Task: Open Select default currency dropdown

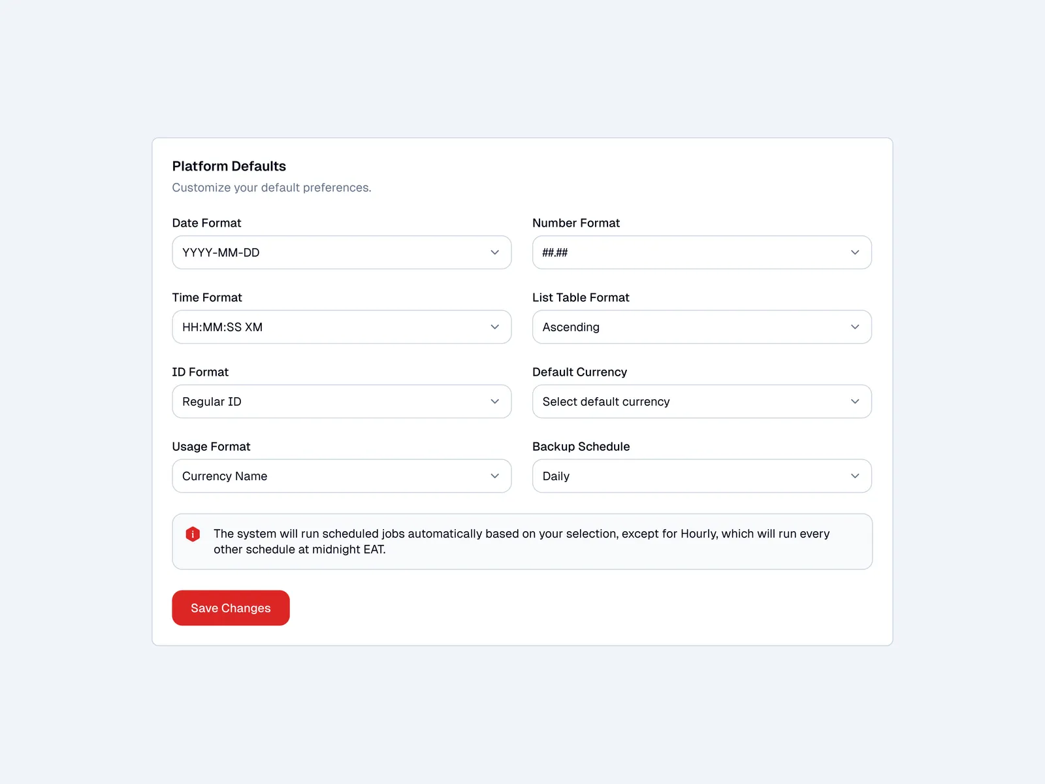Action: 686,401
